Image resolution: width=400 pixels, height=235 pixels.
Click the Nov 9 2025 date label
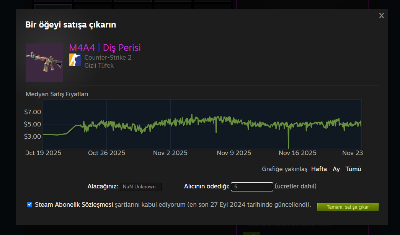(x=234, y=153)
